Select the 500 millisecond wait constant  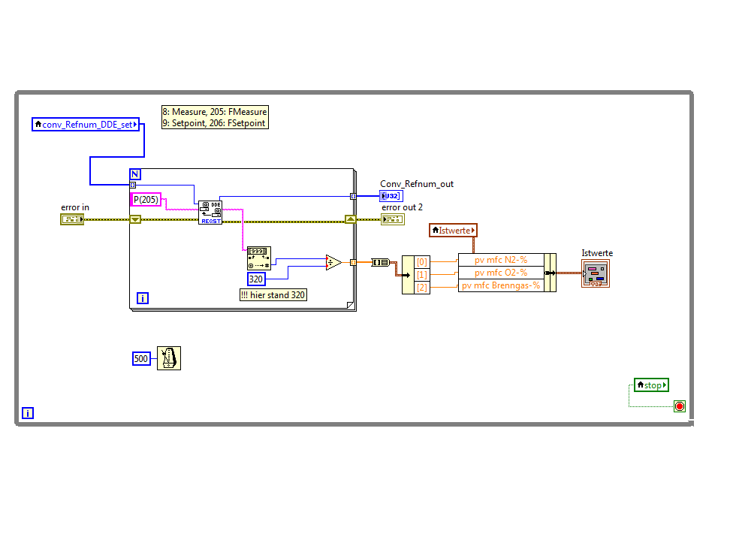(x=141, y=358)
